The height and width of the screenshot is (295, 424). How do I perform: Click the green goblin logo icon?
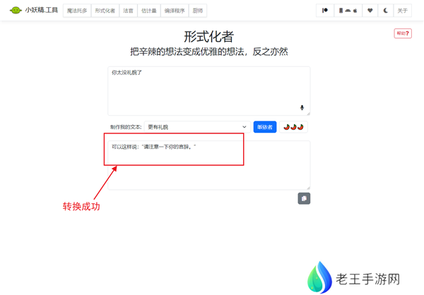[16, 11]
